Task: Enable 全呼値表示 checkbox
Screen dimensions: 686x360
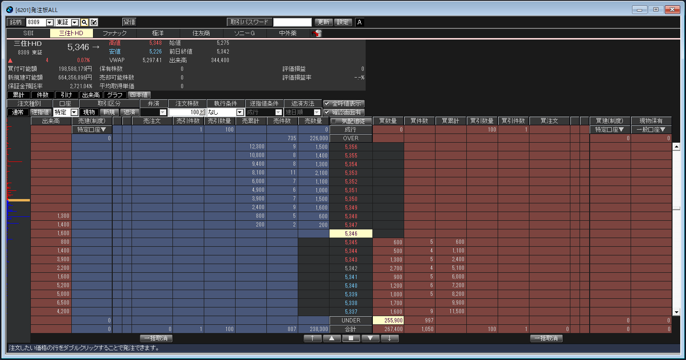Action: click(x=327, y=104)
